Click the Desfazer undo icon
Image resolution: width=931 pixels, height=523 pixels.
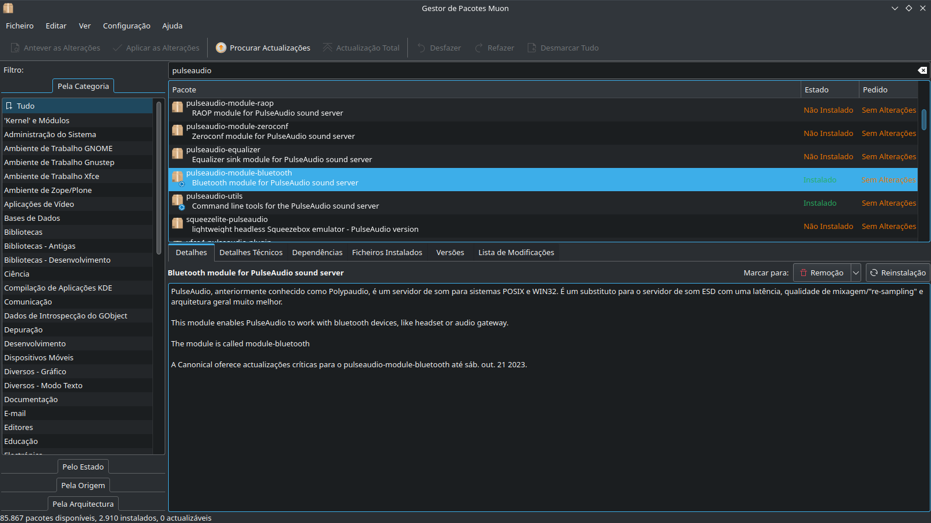point(421,48)
